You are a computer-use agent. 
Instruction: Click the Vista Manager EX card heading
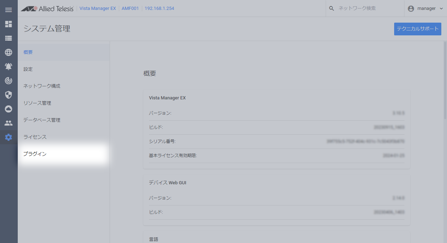tap(167, 98)
